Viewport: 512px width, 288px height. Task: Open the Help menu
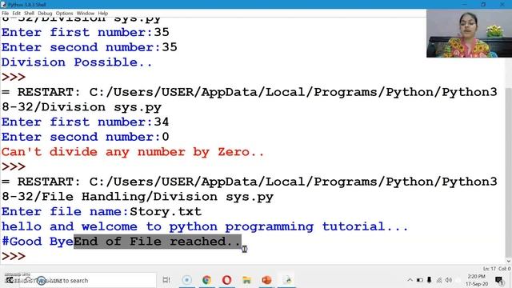tap(103, 14)
